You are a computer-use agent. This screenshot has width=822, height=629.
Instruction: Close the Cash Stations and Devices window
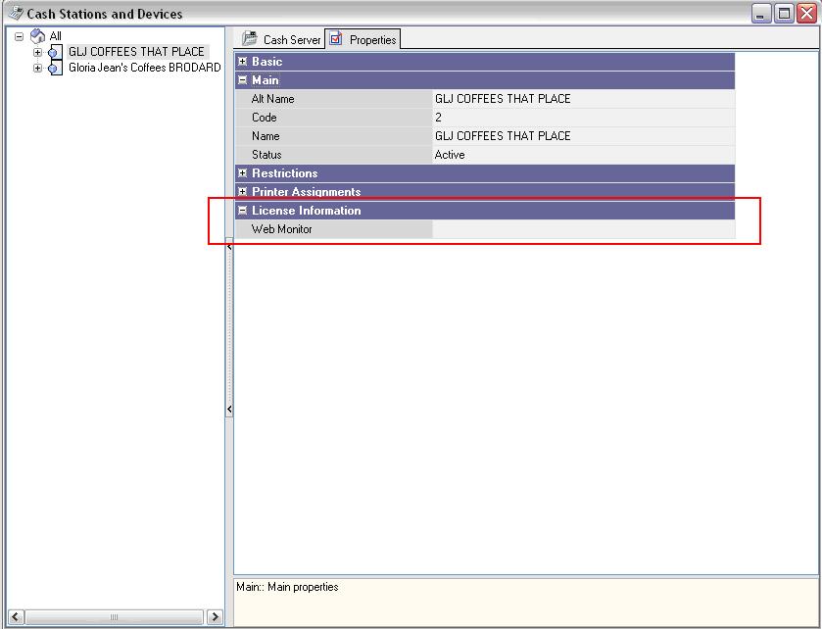coord(807,13)
